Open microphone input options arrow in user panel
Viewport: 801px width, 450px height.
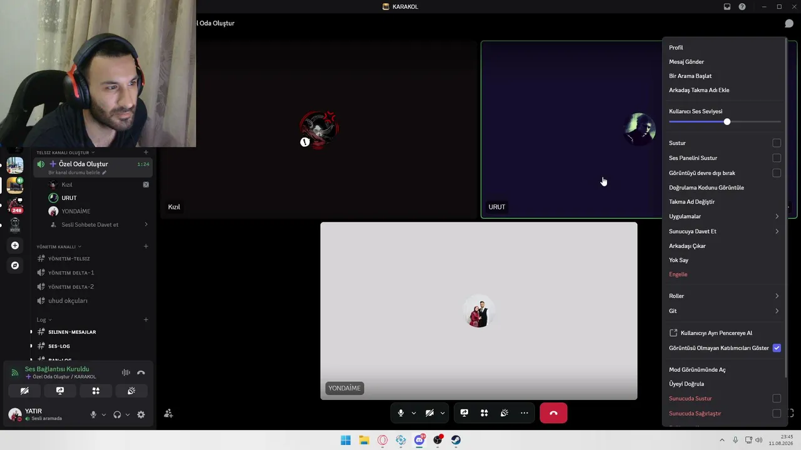point(104,414)
